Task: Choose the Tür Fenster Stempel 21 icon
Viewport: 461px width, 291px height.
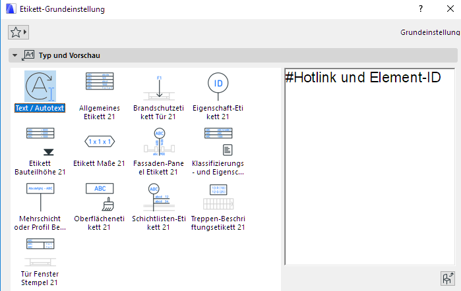Action: [40, 252]
